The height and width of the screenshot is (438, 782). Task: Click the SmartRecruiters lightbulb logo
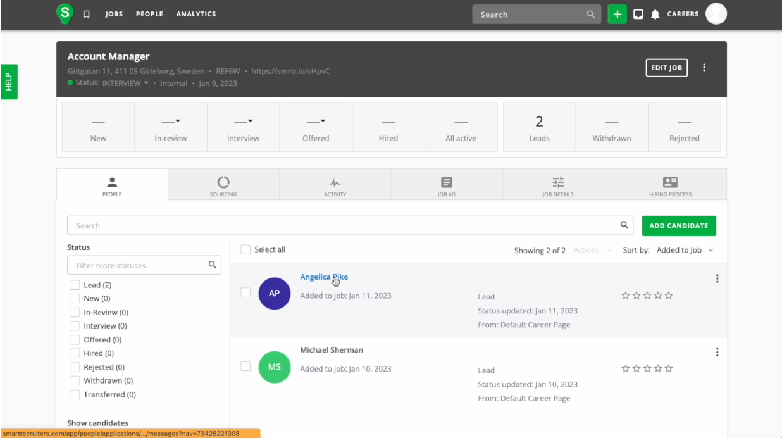pos(65,13)
